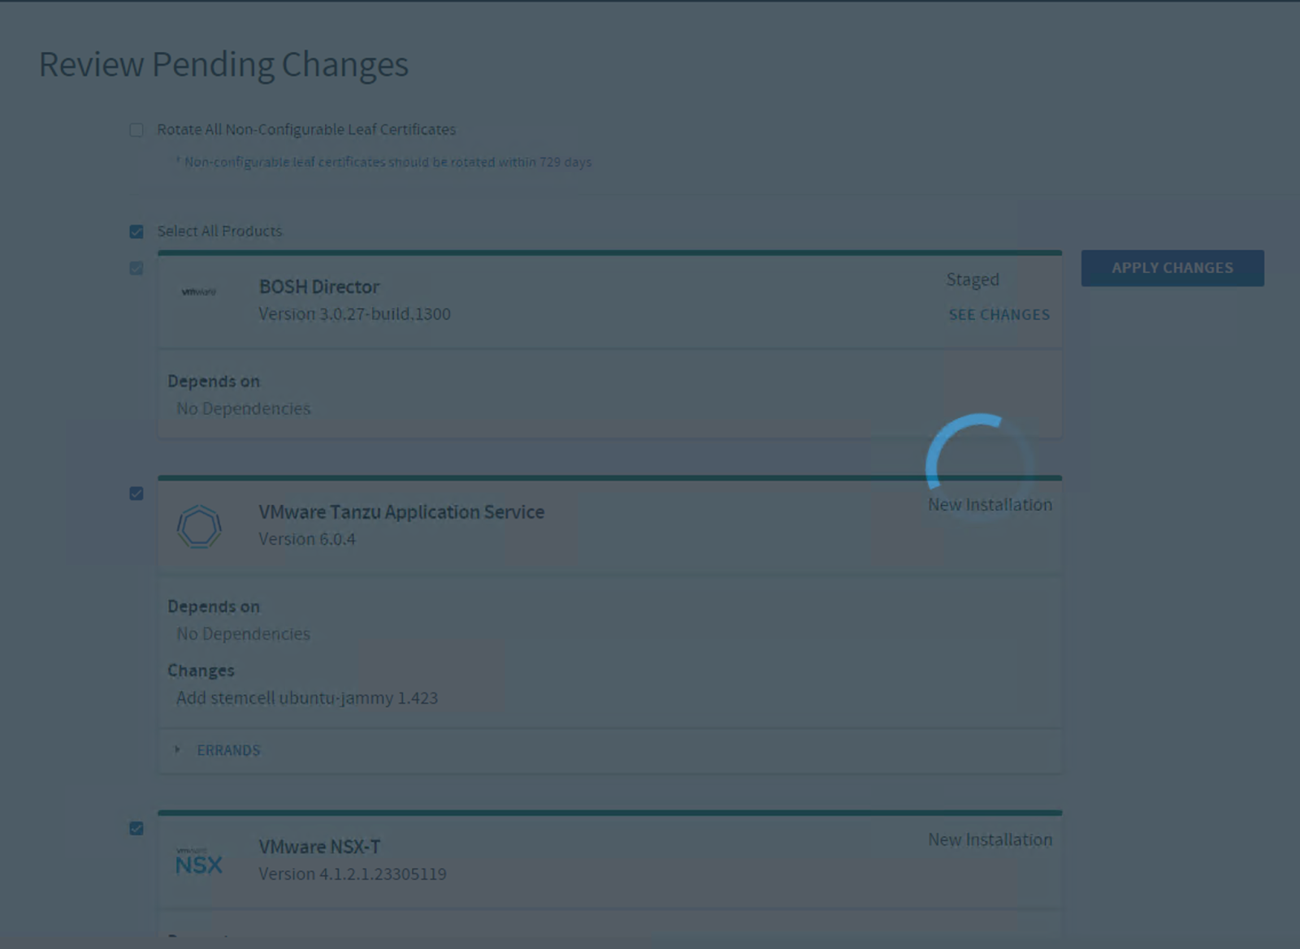Click the VMware logo on BOSH Director
1300x949 pixels.
click(198, 291)
